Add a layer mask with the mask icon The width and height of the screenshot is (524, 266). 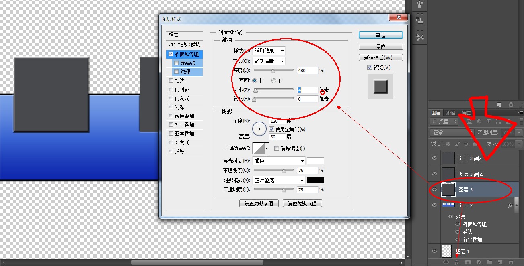(x=468, y=262)
